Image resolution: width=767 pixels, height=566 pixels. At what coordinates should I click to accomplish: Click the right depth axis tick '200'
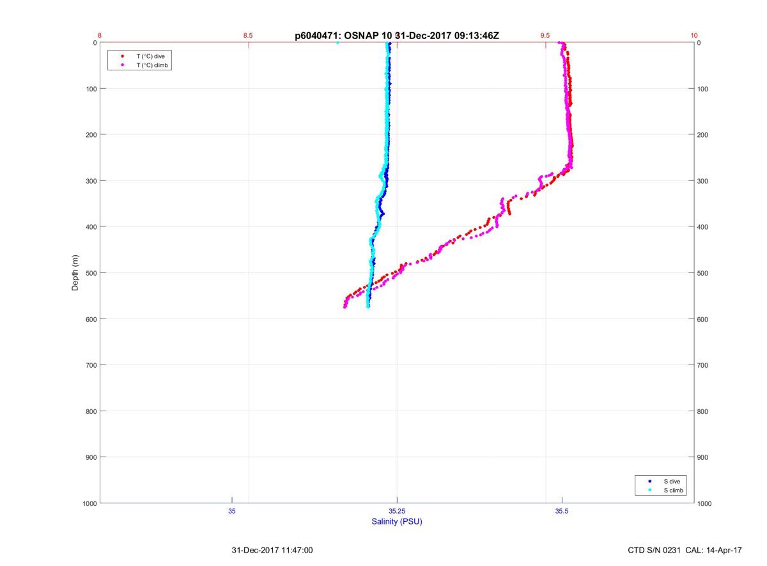point(703,135)
